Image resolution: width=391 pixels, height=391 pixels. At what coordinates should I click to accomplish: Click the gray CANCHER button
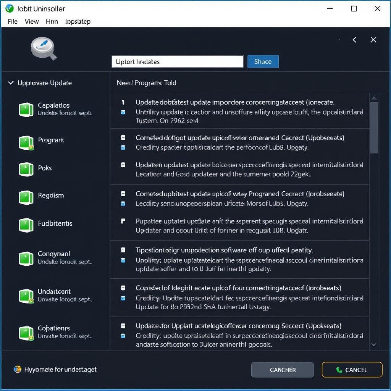282,370
